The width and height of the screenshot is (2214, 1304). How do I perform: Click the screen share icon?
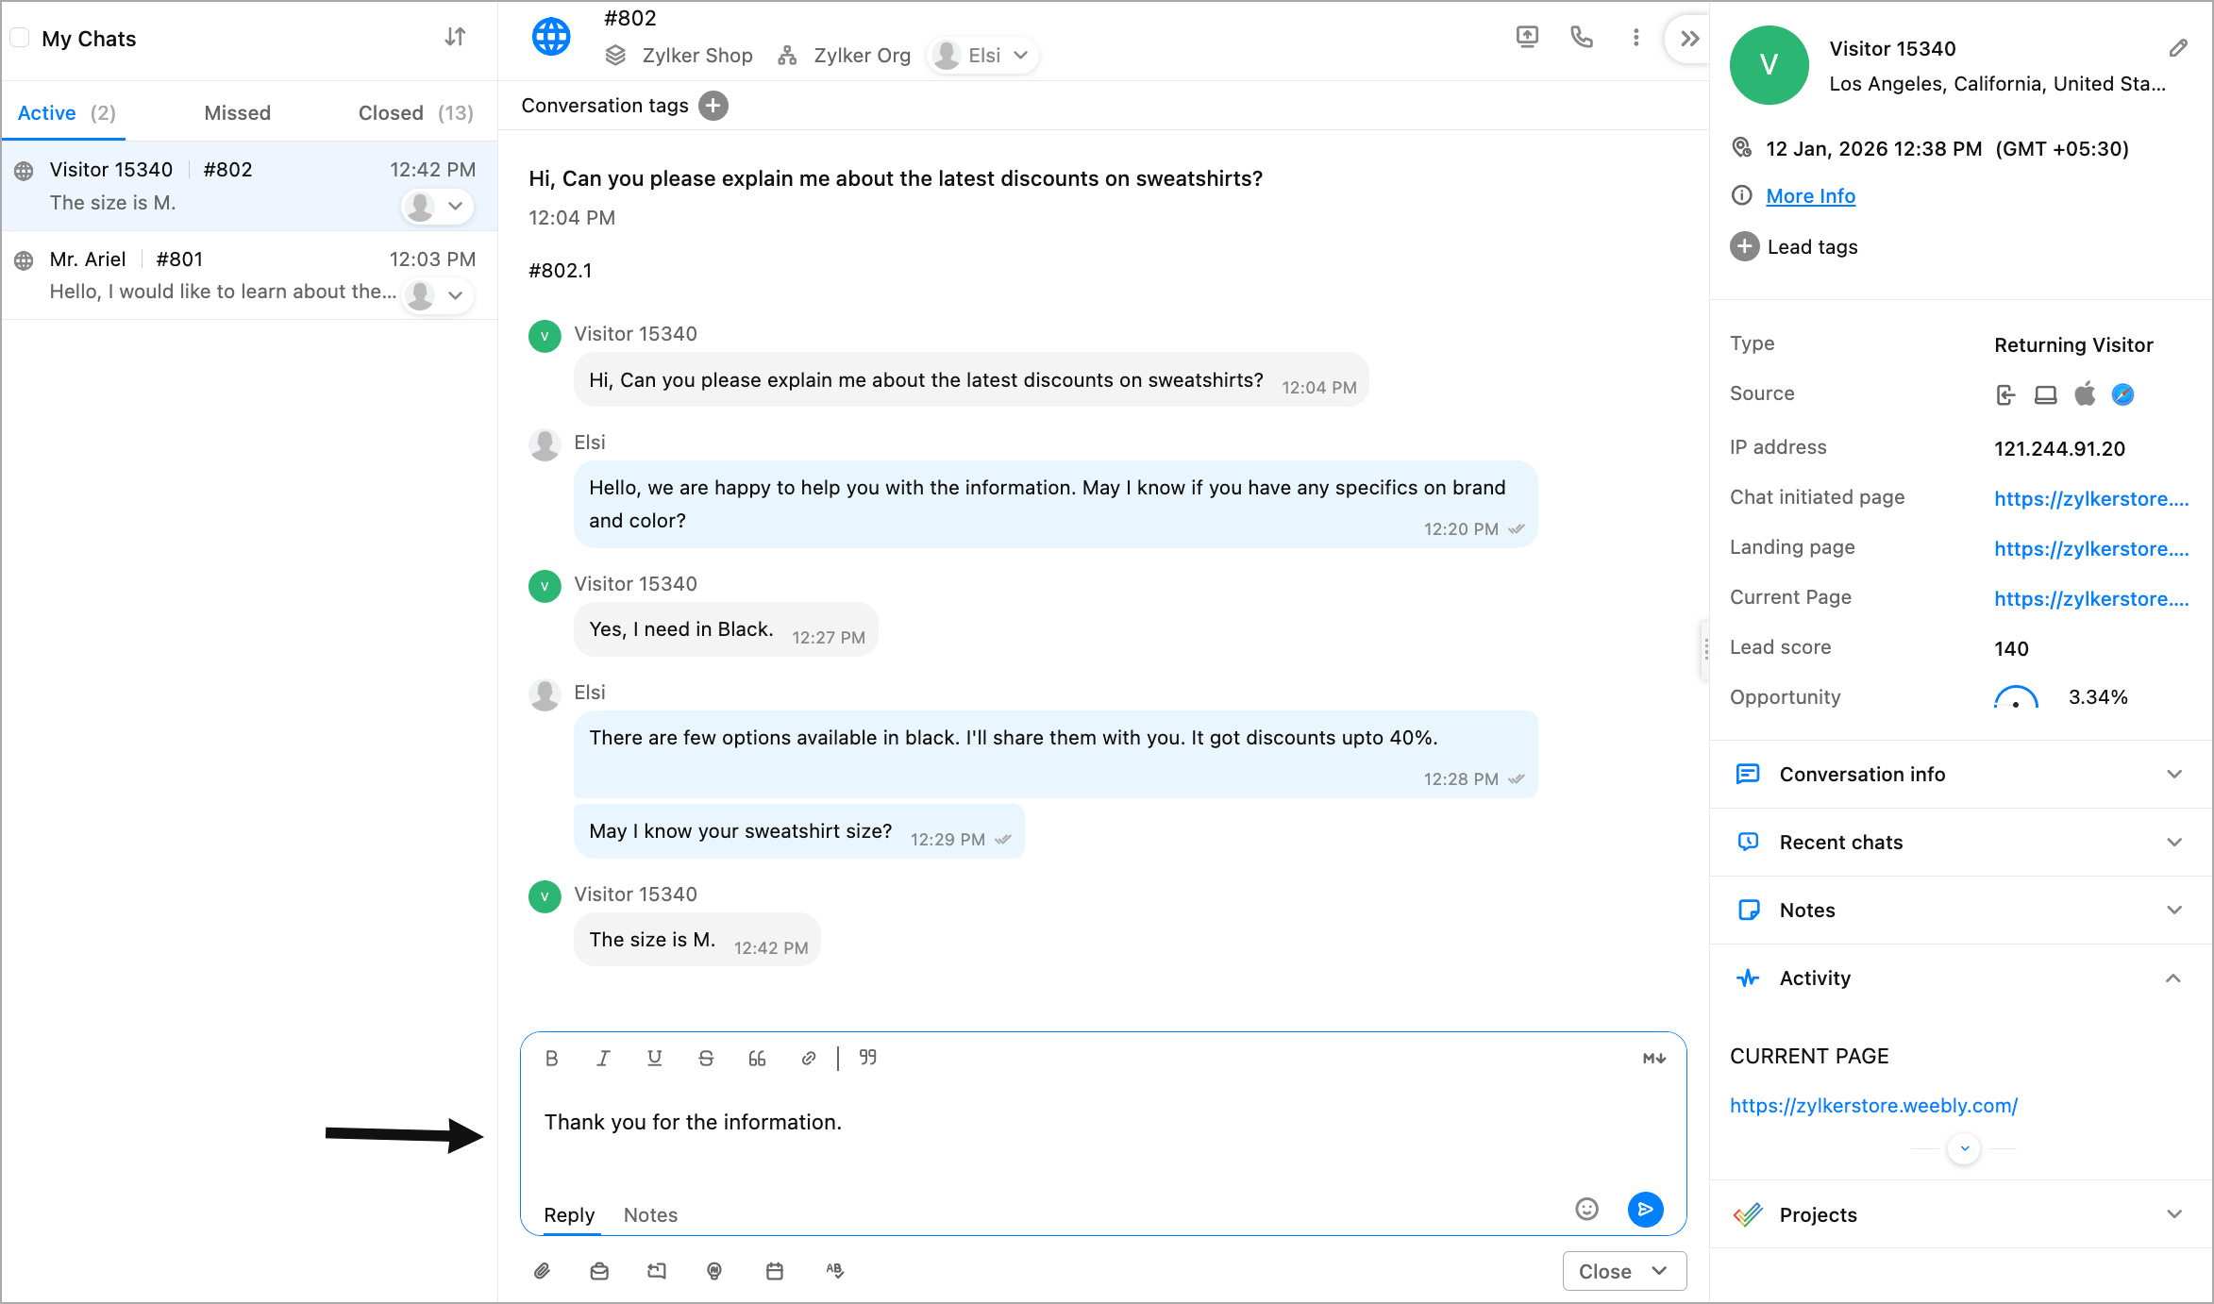[1526, 38]
